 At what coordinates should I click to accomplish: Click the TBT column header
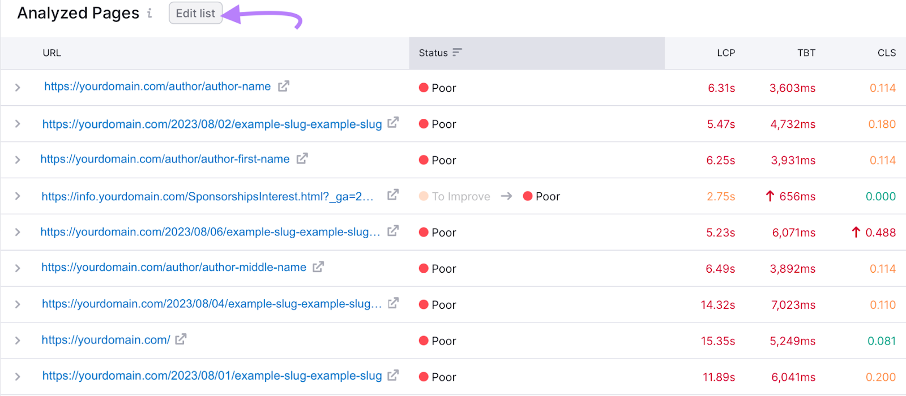point(806,53)
